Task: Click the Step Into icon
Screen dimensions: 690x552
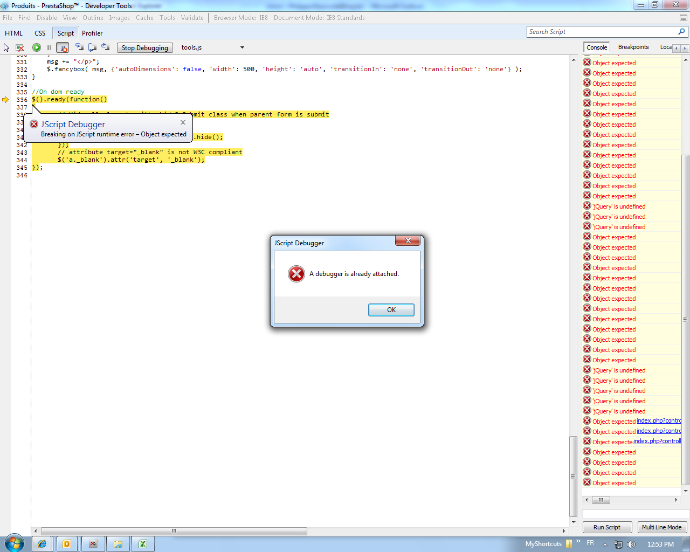Action: [80, 47]
